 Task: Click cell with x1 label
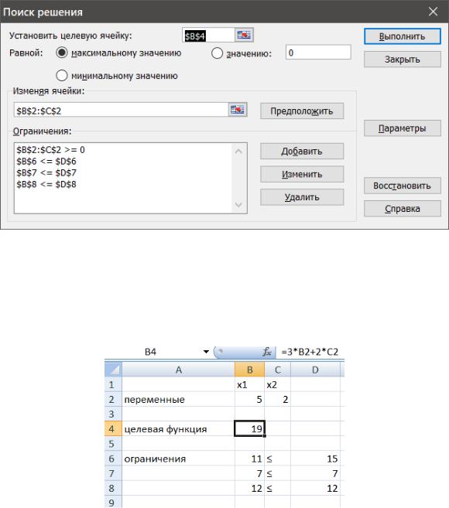[x=249, y=384]
